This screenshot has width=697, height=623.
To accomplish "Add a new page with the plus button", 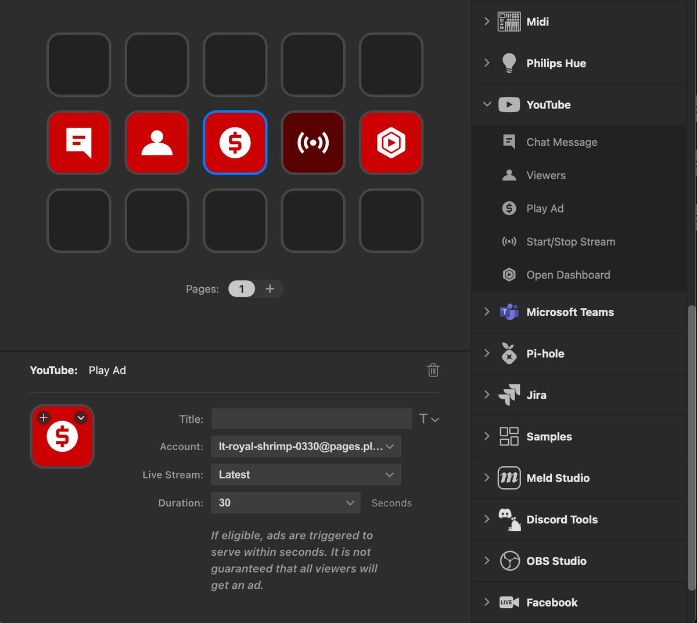I will point(270,288).
